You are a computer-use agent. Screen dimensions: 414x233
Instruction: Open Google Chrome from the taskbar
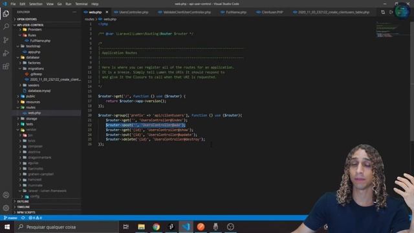156,227
